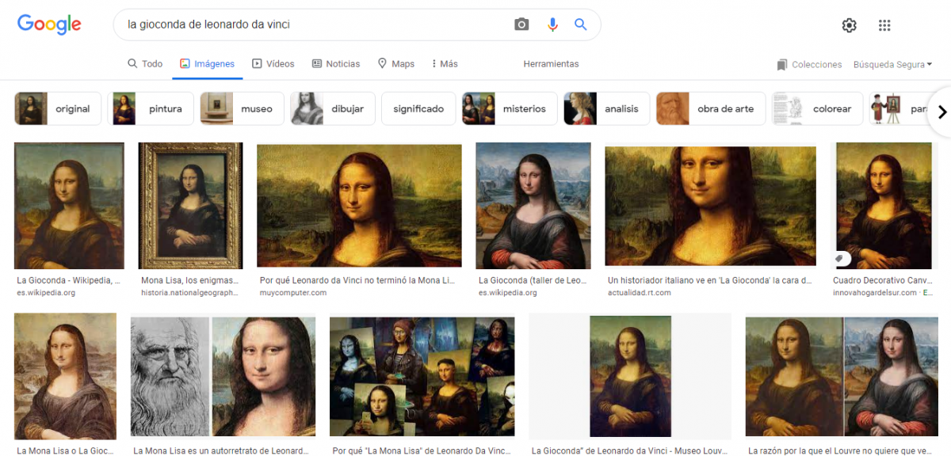Open the settings gear icon

pyautogui.click(x=849, y=25)
